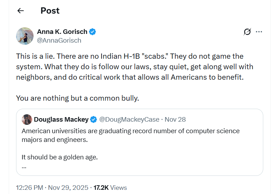Open Douglass Mackey's small avatar

27,120
